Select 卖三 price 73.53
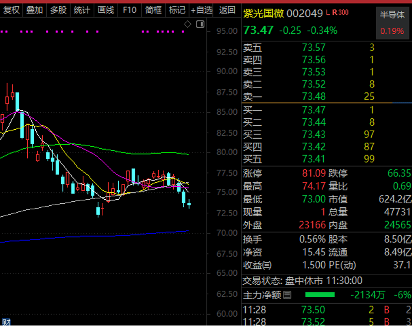This screenshot has height=326, width=412. pyautogui.click(x=314, y=72)
